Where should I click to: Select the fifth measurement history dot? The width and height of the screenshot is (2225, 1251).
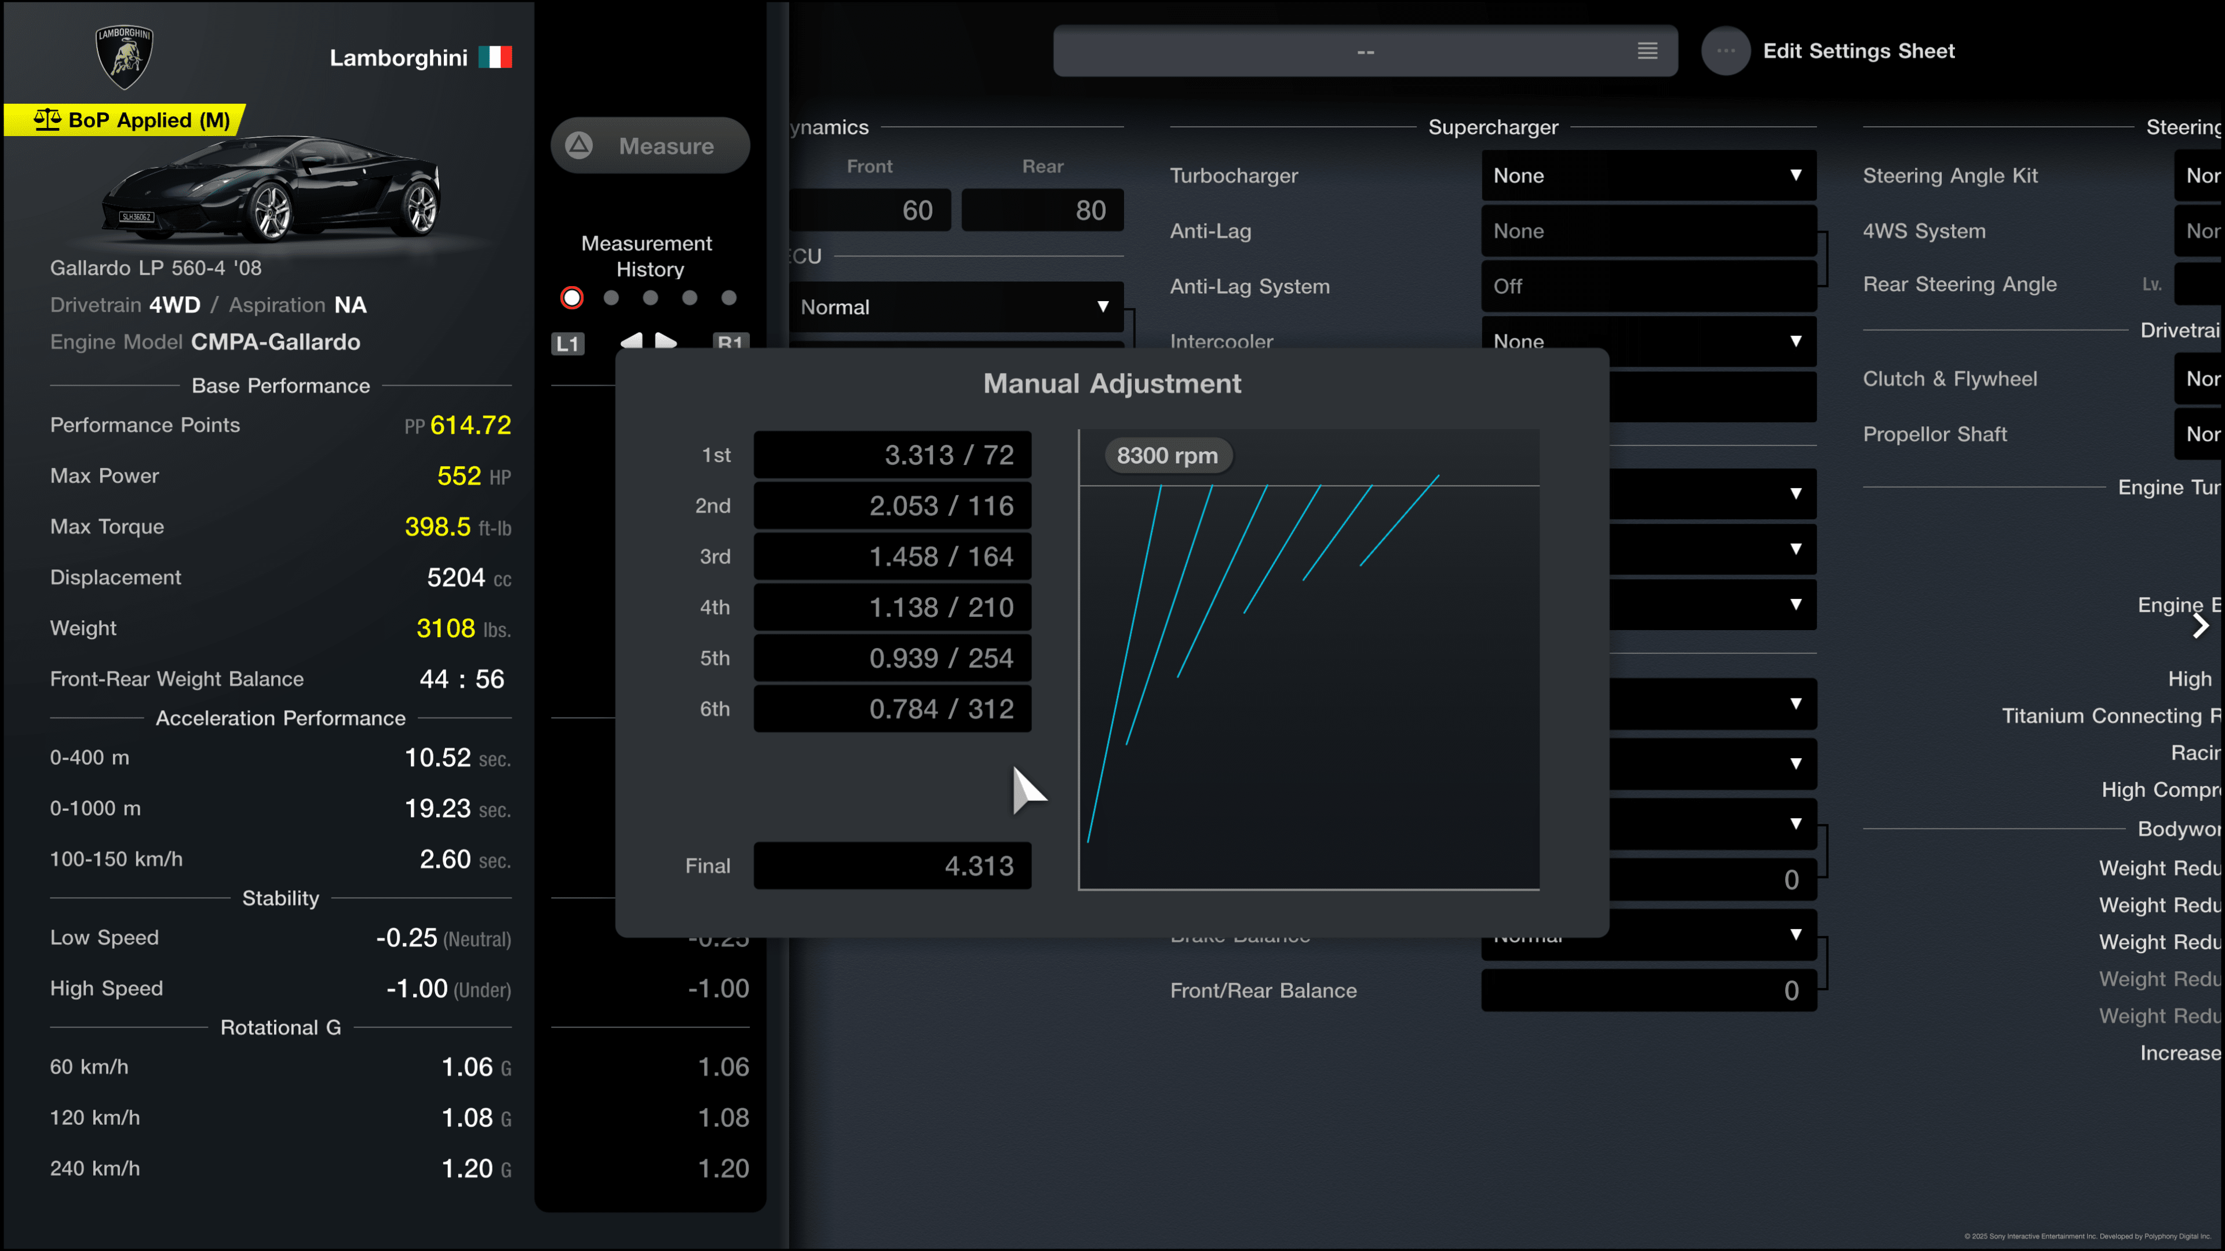coord(729,298)
